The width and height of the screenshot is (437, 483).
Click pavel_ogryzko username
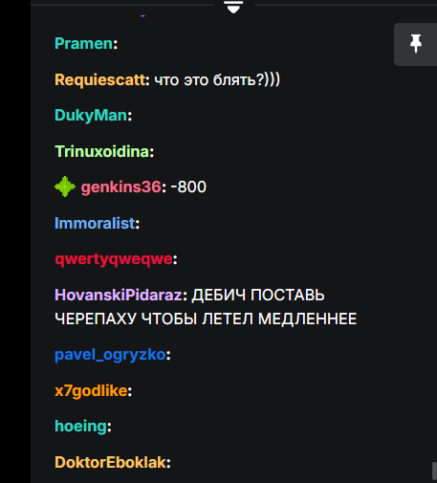coord(110,355)
